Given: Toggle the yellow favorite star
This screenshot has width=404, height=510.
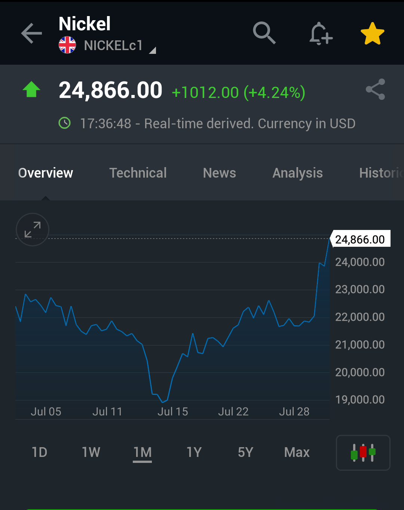Looking at the screenshot, I should click(373, 34).
